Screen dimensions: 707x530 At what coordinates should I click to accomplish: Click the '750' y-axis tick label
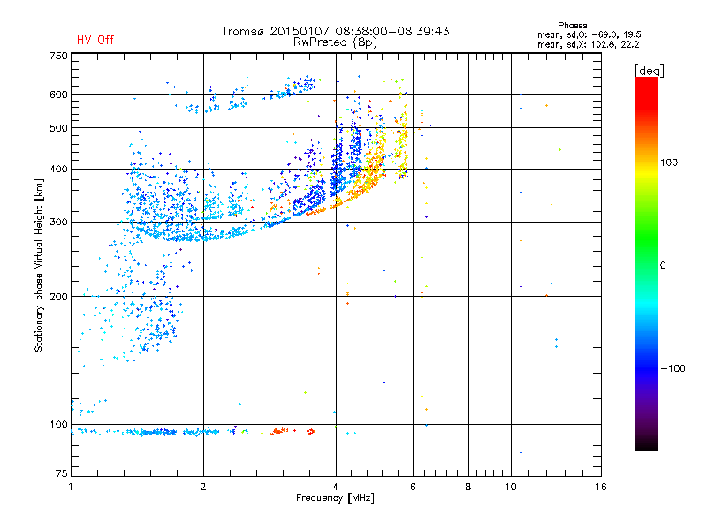pos(58,56)
